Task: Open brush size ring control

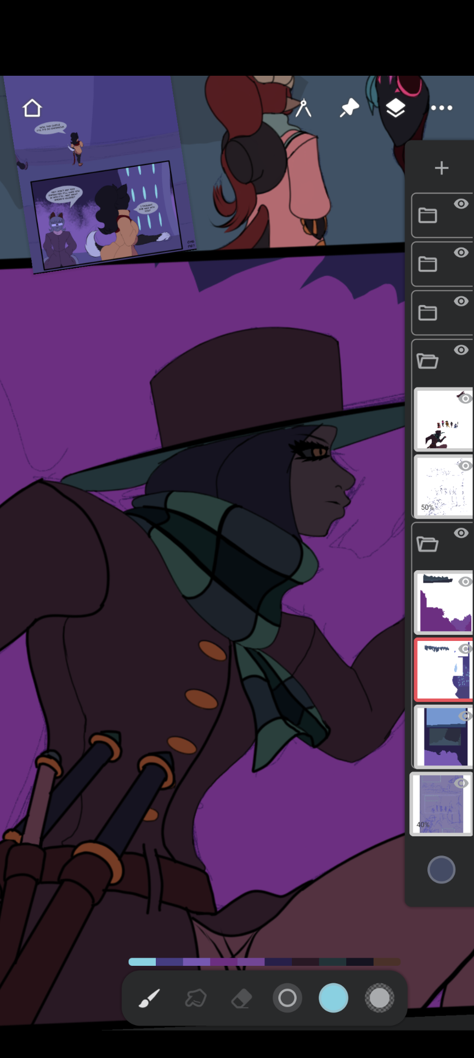Action: pyautogui.click(x=287, y=998)
